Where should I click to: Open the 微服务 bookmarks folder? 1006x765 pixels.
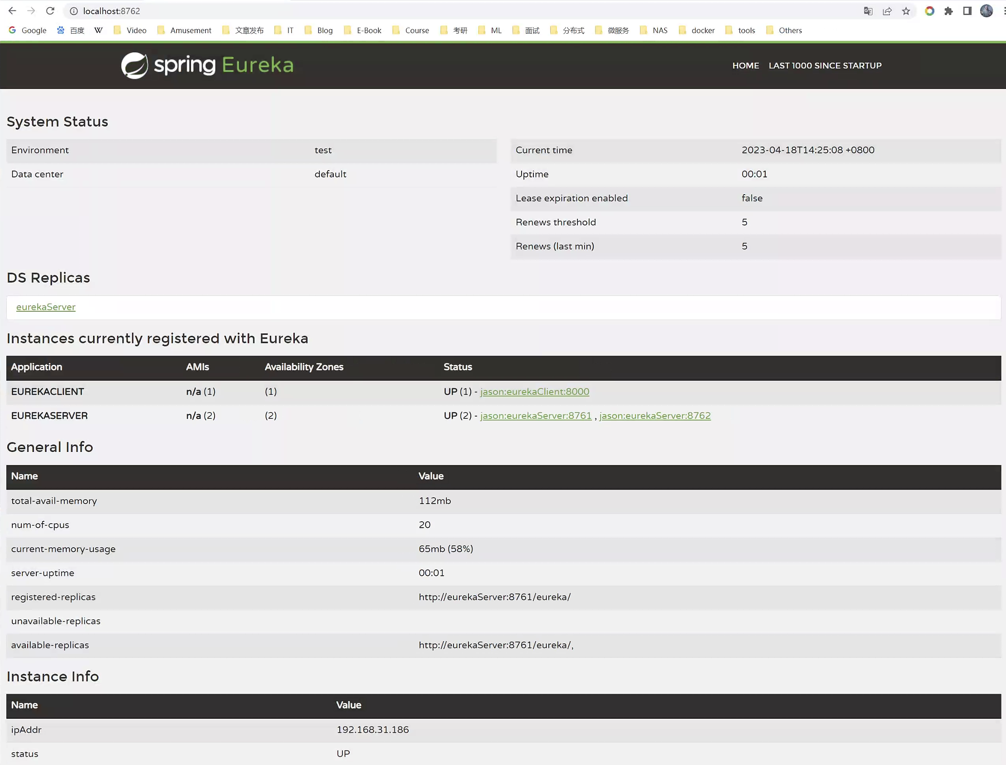pyautogui.click(x=612, y=30)
